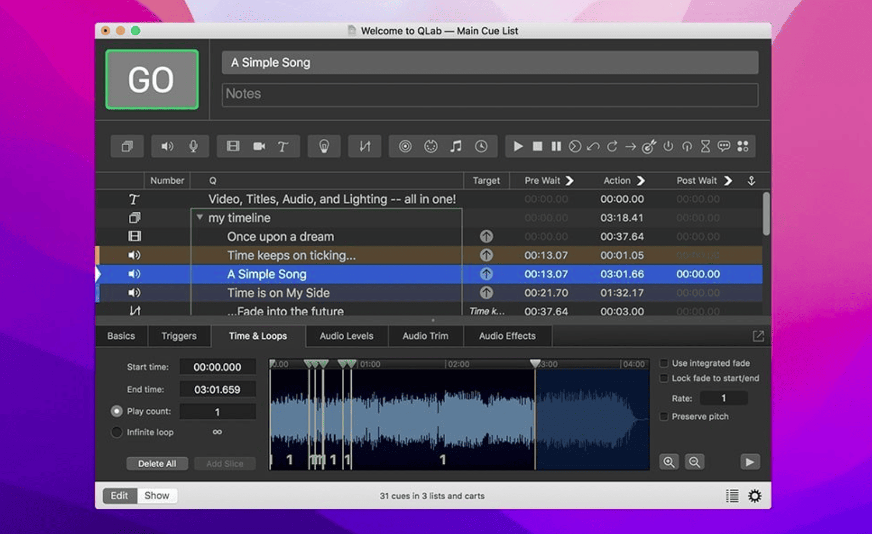This screenshot has height=534, width=872.
Task: Add a Mic cue from the toolbar
Action: [x=193, y=146]
